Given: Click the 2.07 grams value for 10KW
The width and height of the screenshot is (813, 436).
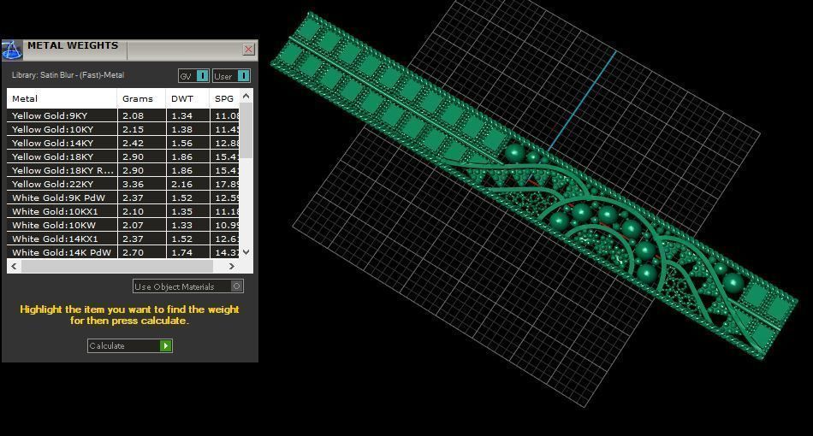Looking at the screenshot, I should (x=134, y=225).
